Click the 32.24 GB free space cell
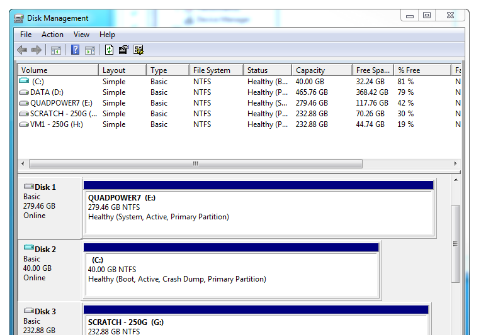 click(370, 82)
